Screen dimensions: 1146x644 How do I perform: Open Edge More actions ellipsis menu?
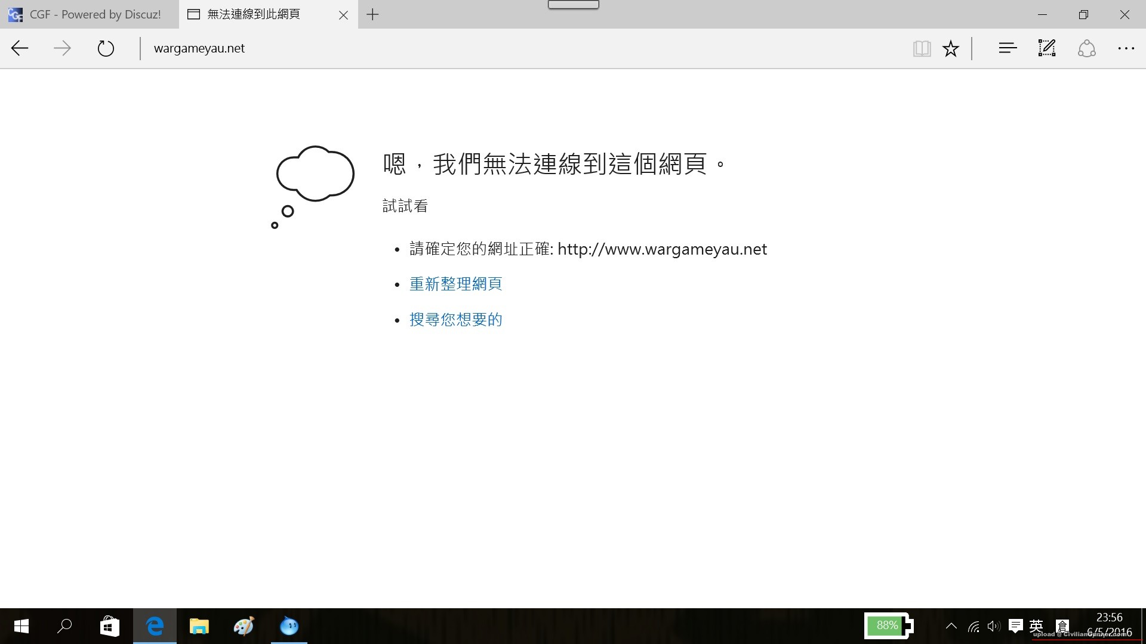1126,48
